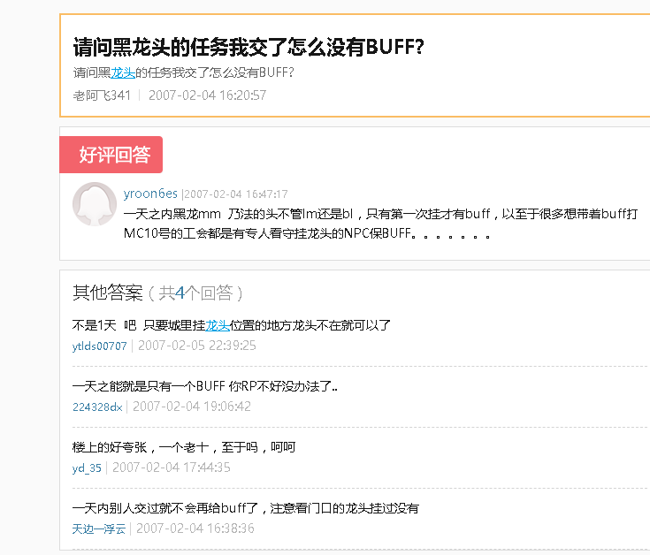Click the 好评回答 red badge
Image resolution: width=650 pixels, height=555 pixels.
(x=112, y=155)
